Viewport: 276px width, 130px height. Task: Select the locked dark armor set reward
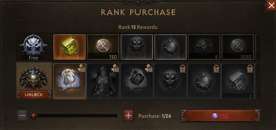pyautogui.click(x=103, y=81)
